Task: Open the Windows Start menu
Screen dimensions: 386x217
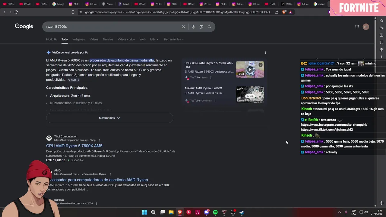Action: 144,212
